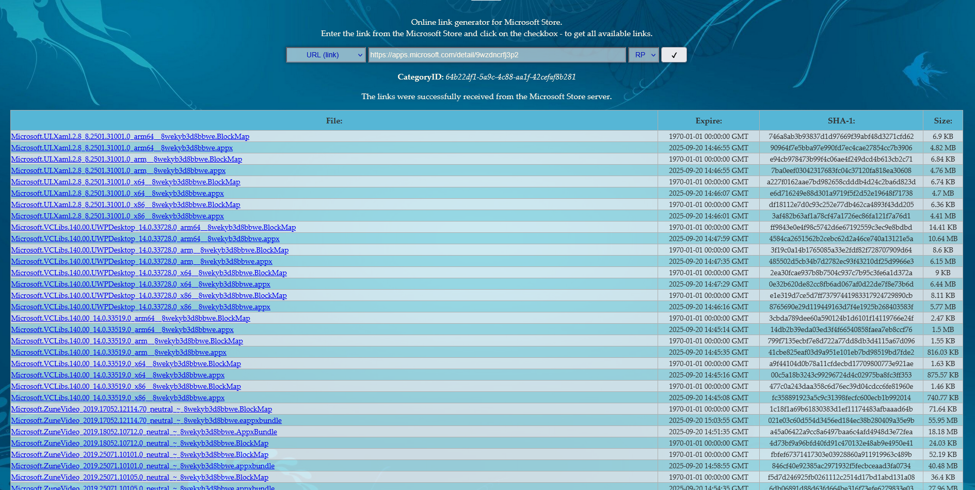Click the success message about Microsoft Store server

pyautogui.click(x=486, y=97)
